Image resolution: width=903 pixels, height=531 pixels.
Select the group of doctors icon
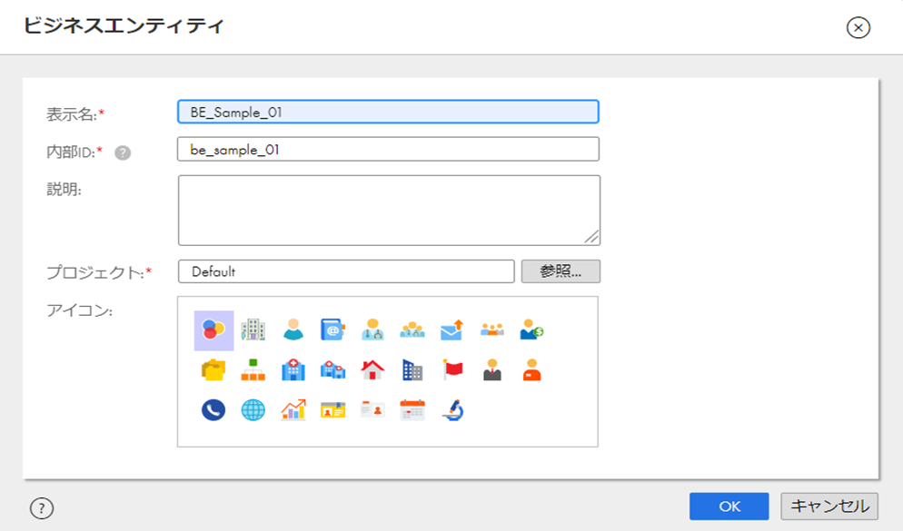[412, 329]
